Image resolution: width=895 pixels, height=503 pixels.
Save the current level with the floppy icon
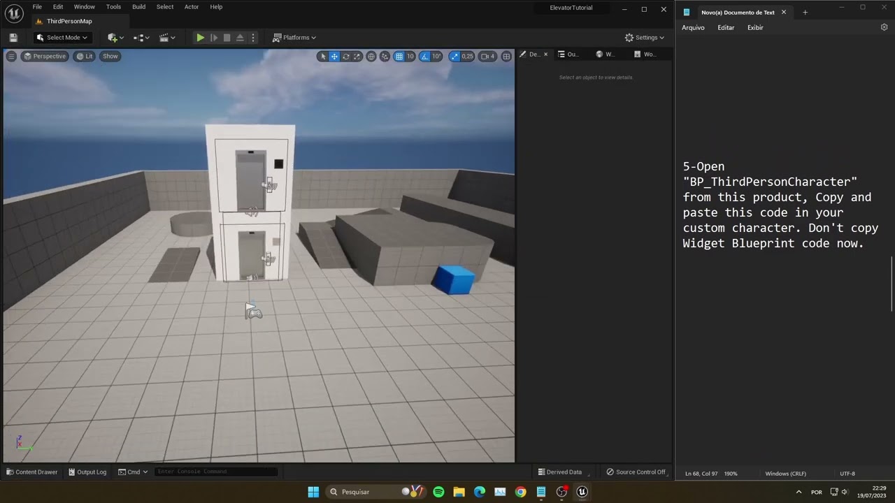click(x=13, y=38)
